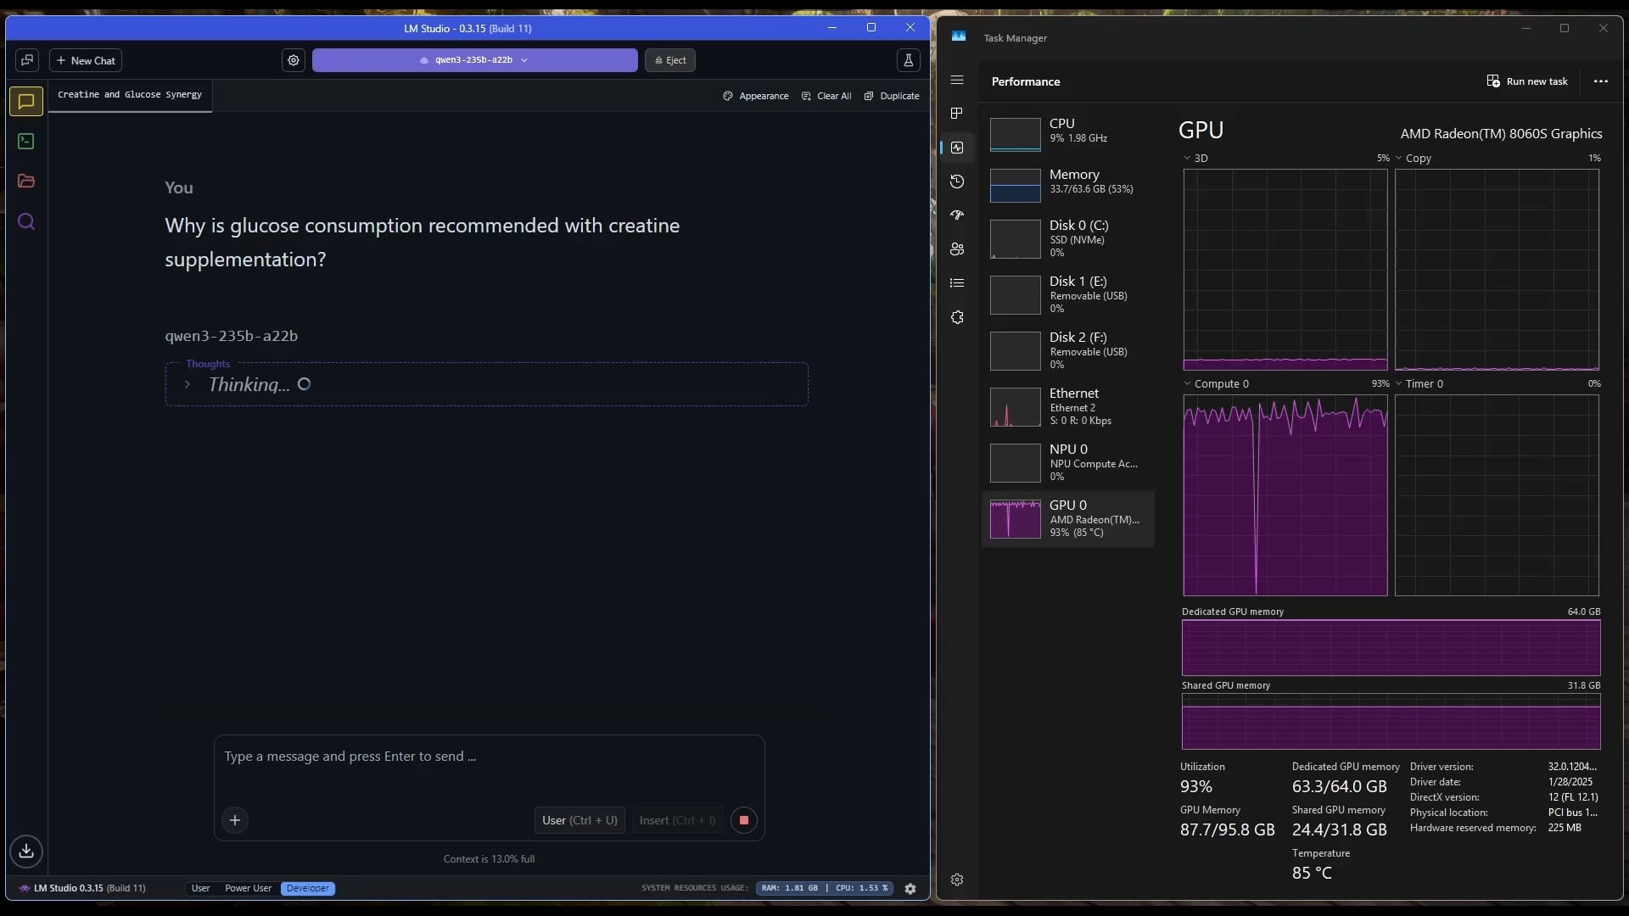Select Ethernet in performance list

click(x=1068, y=407)
